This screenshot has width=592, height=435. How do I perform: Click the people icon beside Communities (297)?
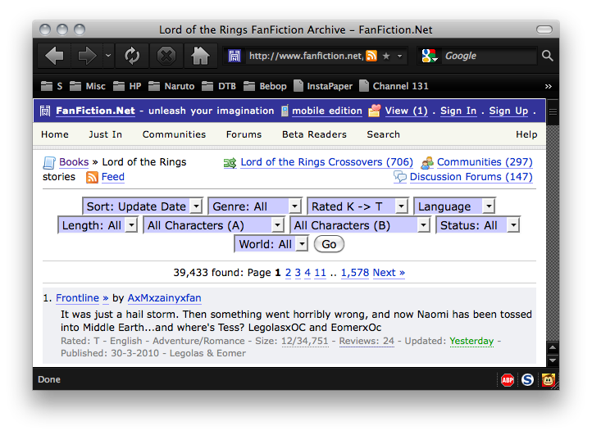coord(427,162)
